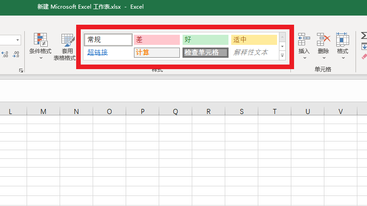Click the 插入 insert cells icon

[x=304, y=40]
